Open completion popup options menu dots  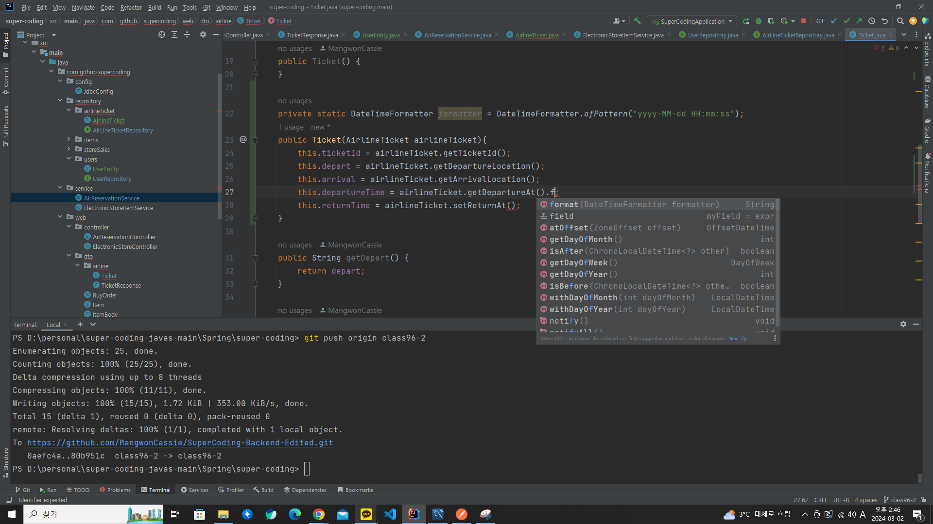pyautogui.click(x=775, y=339)
